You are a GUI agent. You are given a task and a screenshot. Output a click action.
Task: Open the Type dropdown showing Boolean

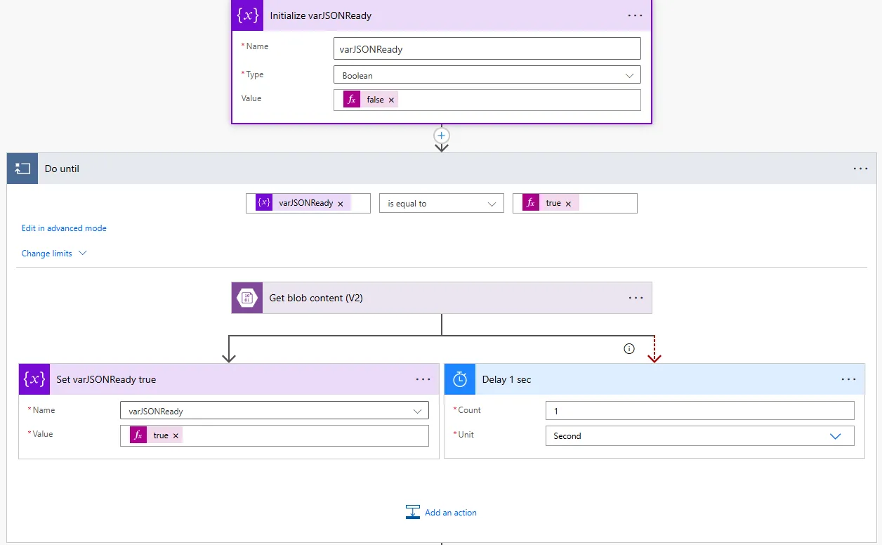487,75
